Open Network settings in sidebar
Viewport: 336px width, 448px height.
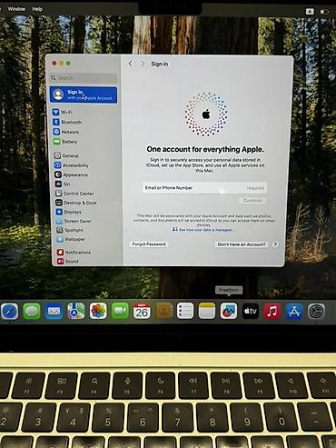66,132
